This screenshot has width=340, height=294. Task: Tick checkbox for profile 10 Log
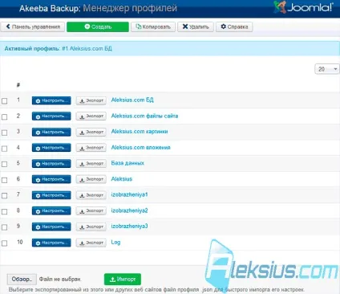pos(5,243)
